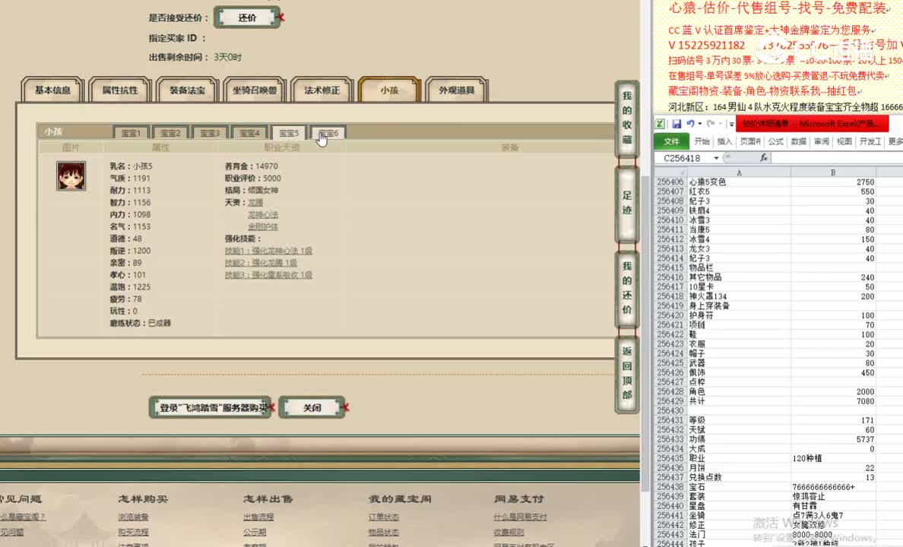The height and width of the screenshot is (547, 903).
Task: Open the 装备法宝 tab
Action: coord(187,90)
